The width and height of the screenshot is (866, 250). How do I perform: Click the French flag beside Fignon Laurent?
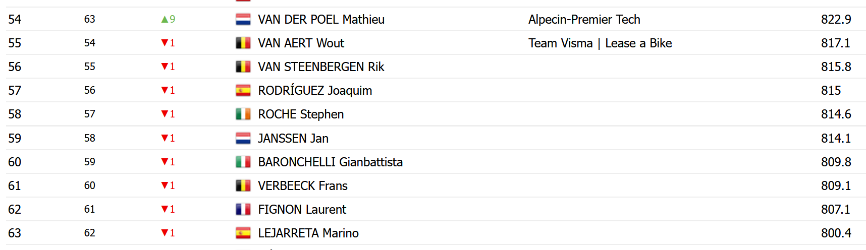243,209
